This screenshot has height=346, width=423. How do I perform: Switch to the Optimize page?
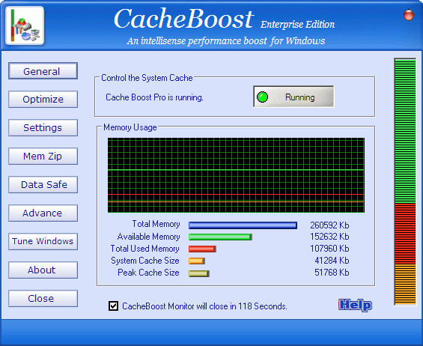pos(43,100)
